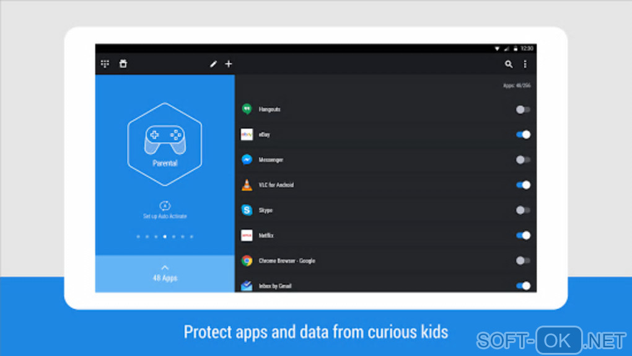Image resolution: width=632 pixels, height=356 pixels.
Task: Click the Netflix app icon
Action: (x=247, y=235)
